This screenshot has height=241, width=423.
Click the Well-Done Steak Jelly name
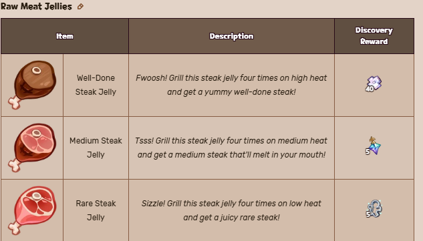96,85
